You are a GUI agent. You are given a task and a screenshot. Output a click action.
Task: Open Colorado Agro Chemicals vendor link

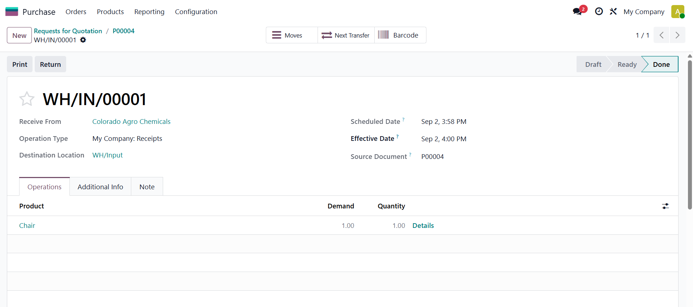pos(131,122)
